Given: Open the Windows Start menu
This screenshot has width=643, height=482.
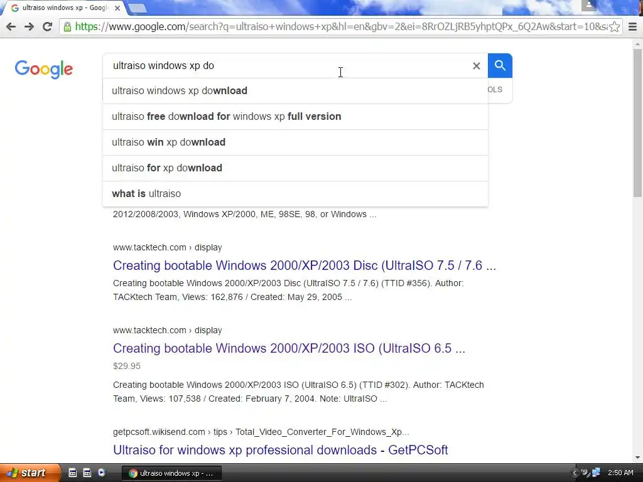Looking at the screenshot, I should coord(29,473).
